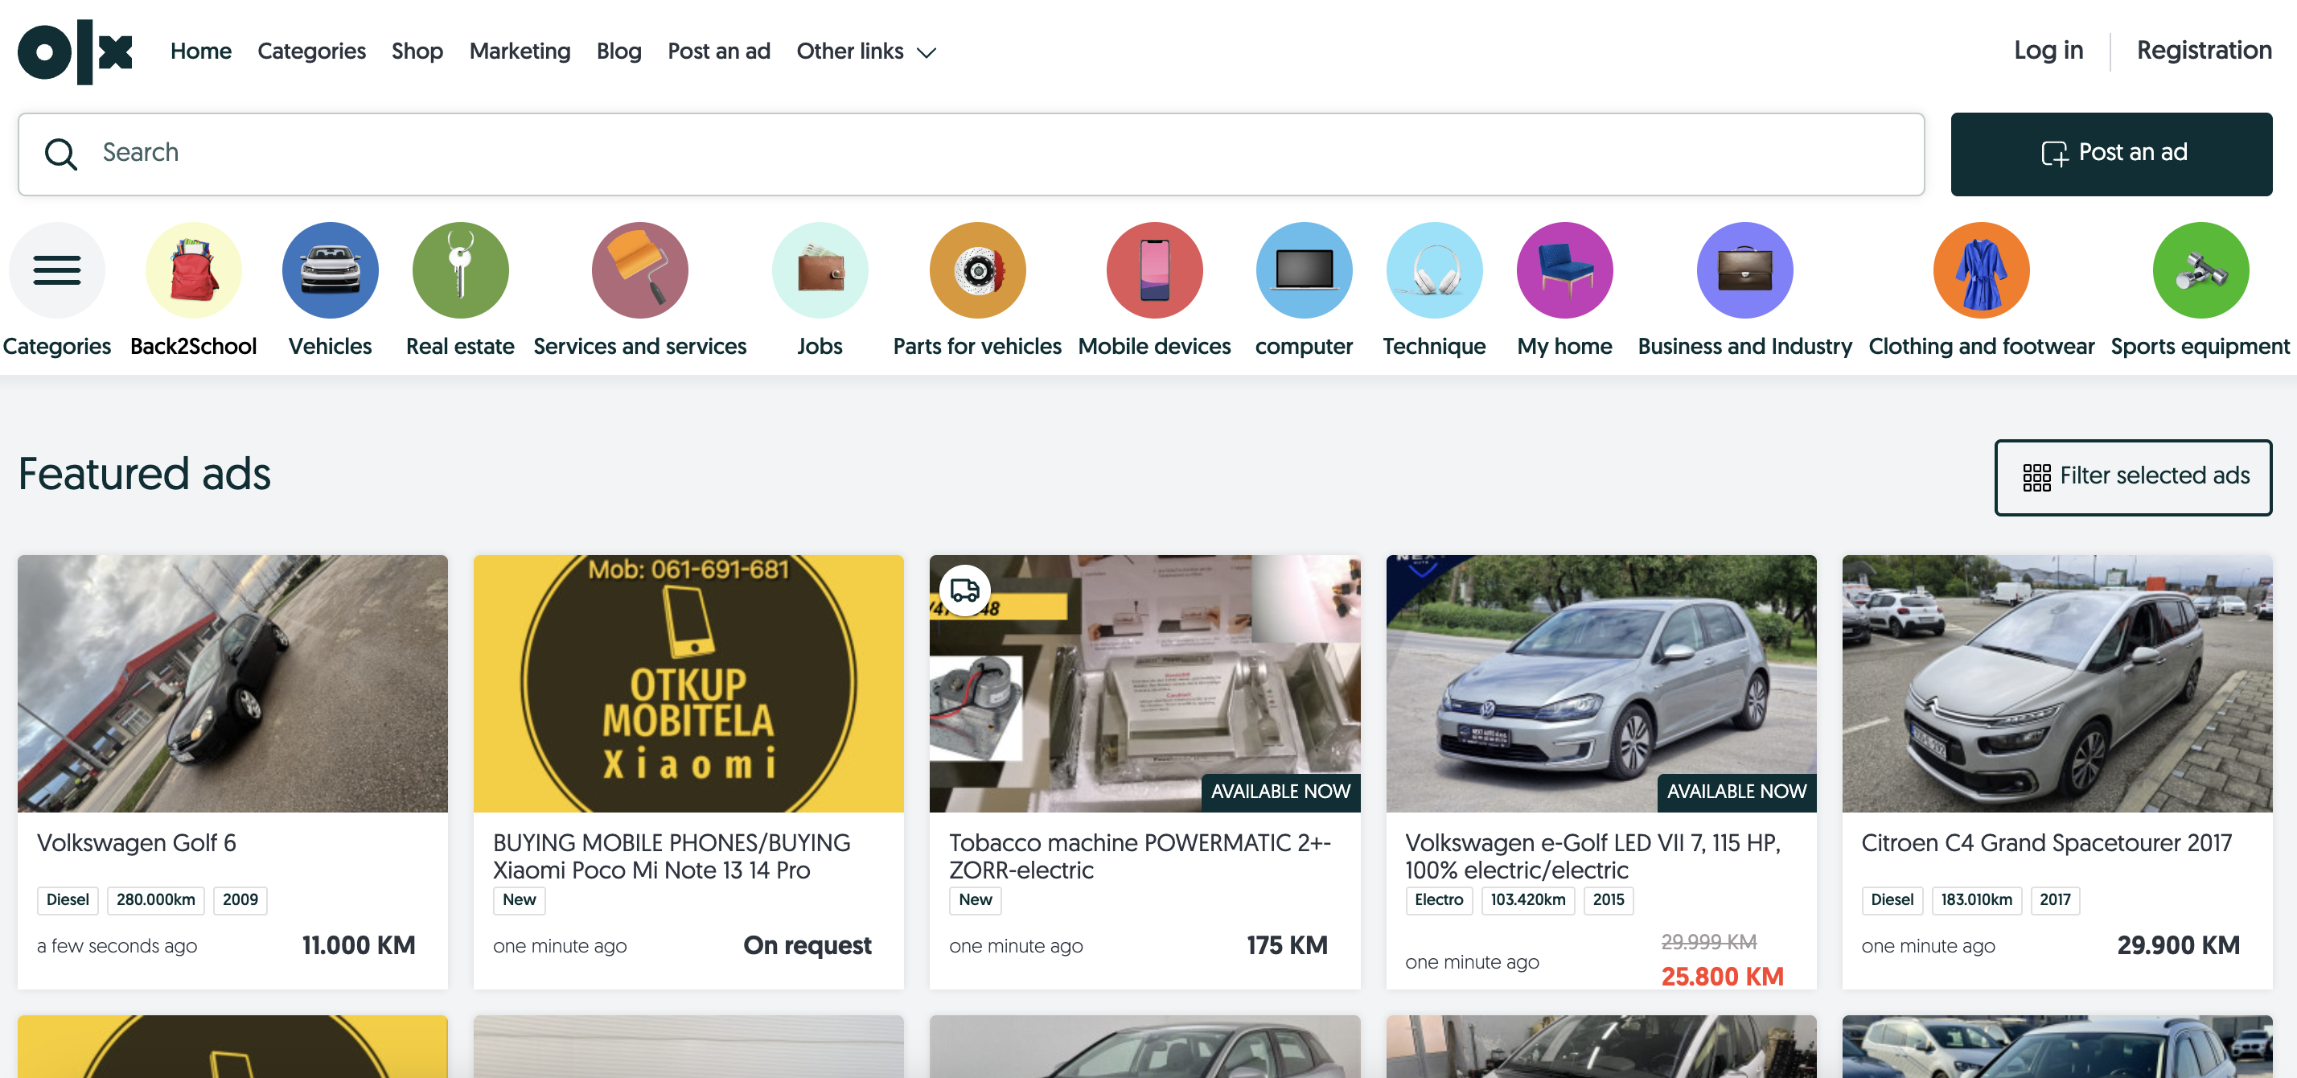Open the Registration link
The height and width of the screenshot is (1078, 2297).
tap(2204, 51)
